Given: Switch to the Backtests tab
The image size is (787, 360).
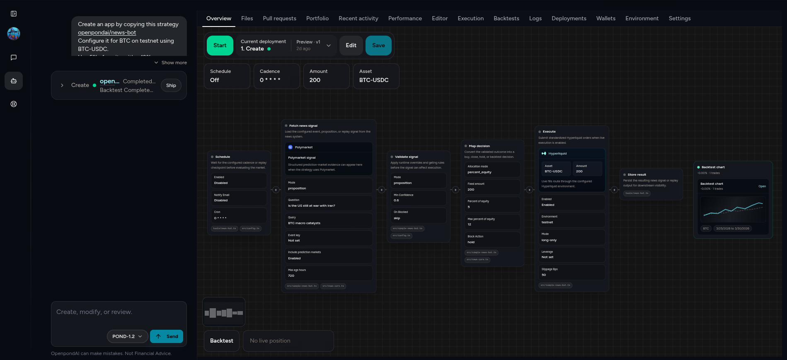Looking at the screenshot, I should [x=506, y=19].
